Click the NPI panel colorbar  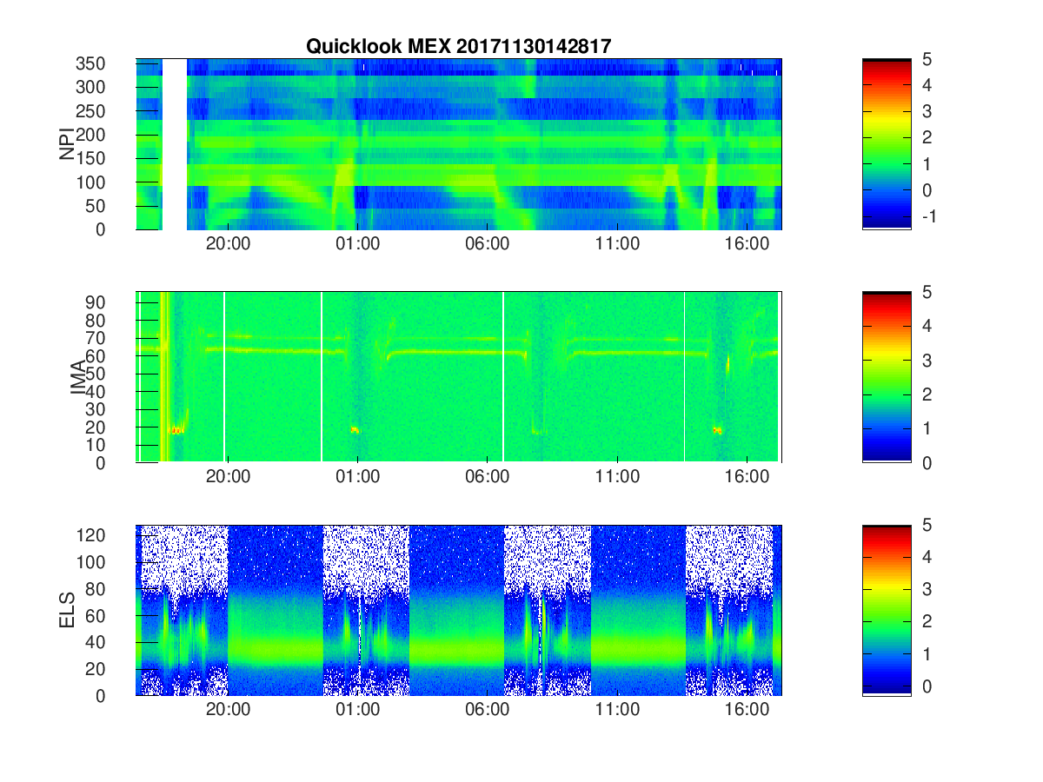(887, 144)
